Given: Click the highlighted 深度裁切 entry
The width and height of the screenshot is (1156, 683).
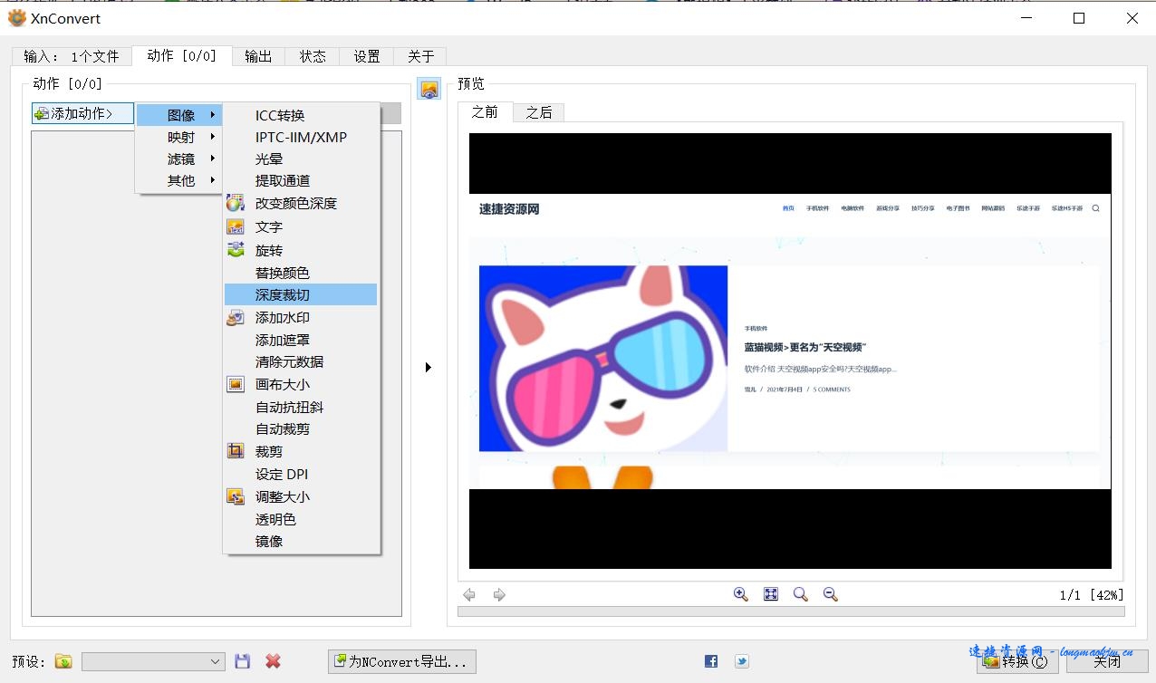Looking at the screenshot, I should 301,294.
